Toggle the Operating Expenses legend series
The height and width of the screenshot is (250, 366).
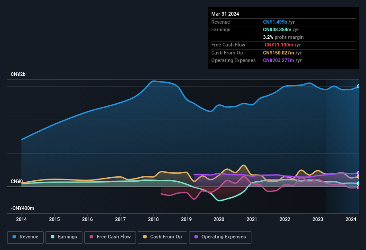(220, 237)
